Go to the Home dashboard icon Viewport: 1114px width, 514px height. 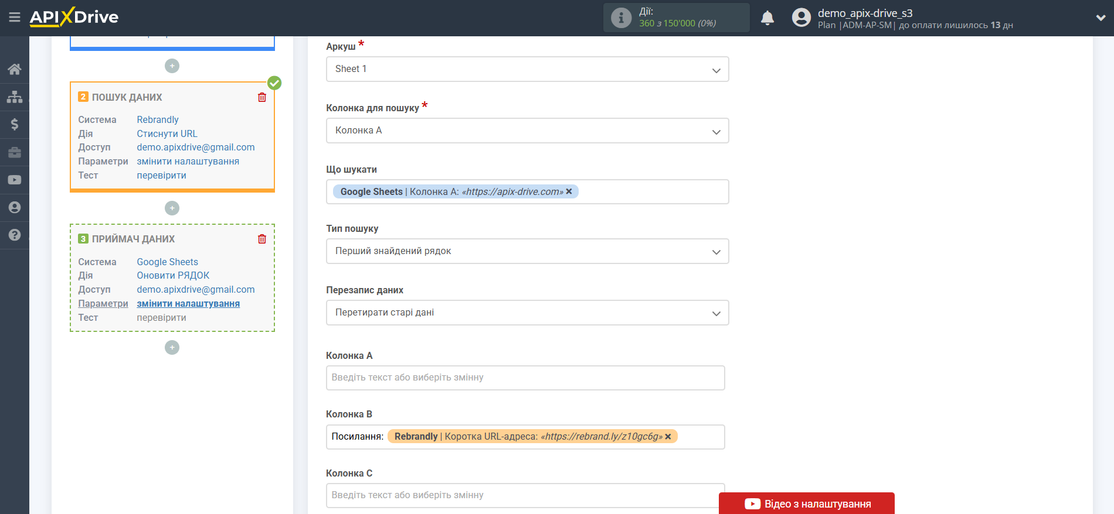(15, 69)
